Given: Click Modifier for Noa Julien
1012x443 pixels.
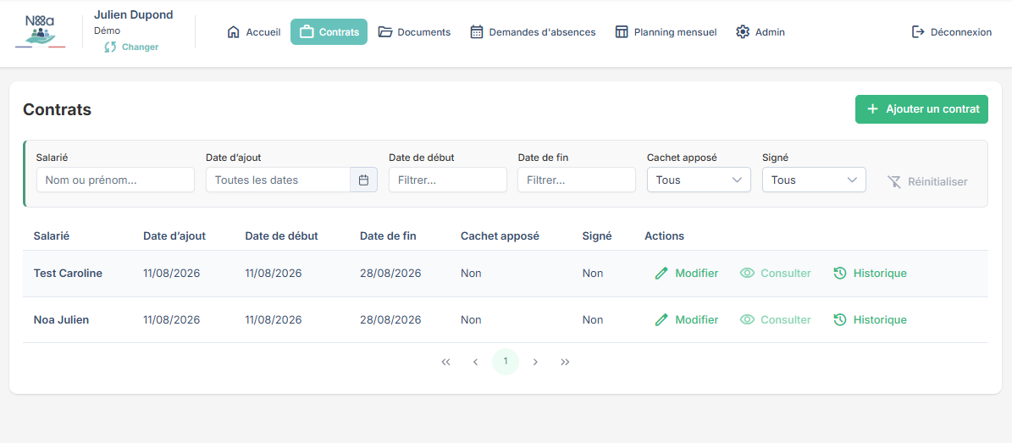Looking at the screenshot, I should coord(686,319).
